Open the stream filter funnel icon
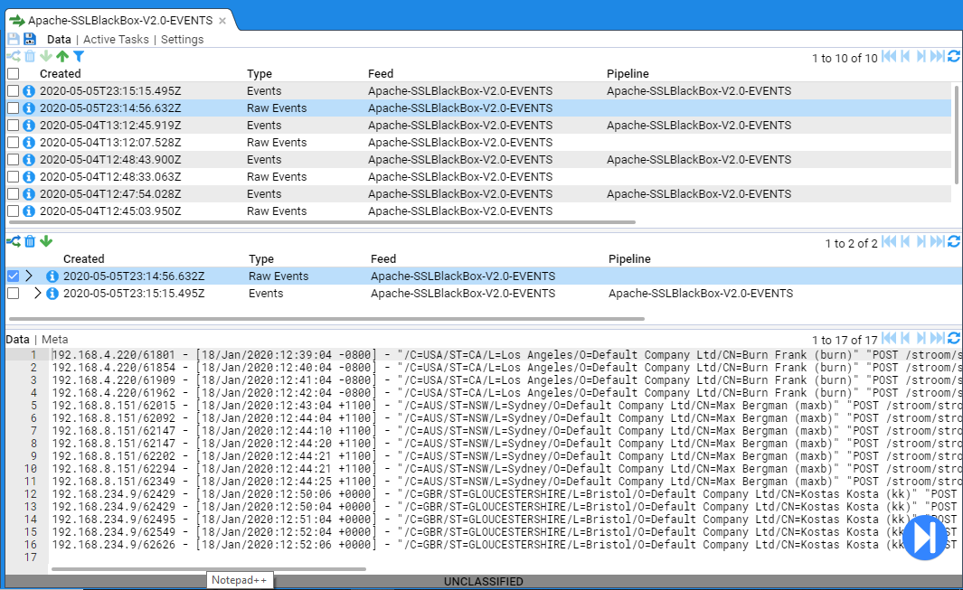This screenshot has width=963, height=590. tap(79, 57)
